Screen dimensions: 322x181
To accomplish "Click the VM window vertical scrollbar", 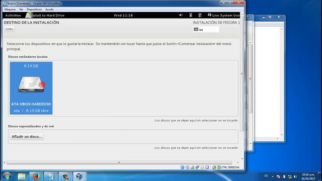I will pyautogui.click(x=242, y=74).
